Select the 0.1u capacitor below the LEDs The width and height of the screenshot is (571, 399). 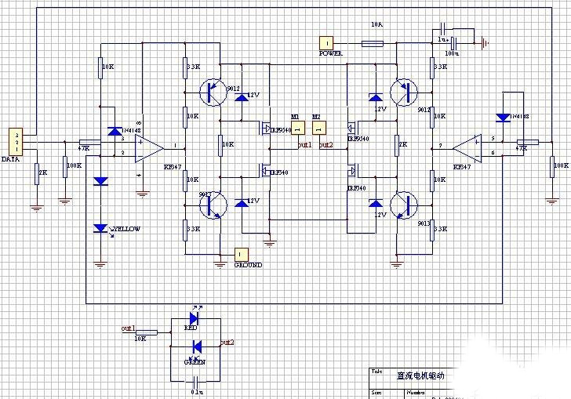(x=197, y=380)
